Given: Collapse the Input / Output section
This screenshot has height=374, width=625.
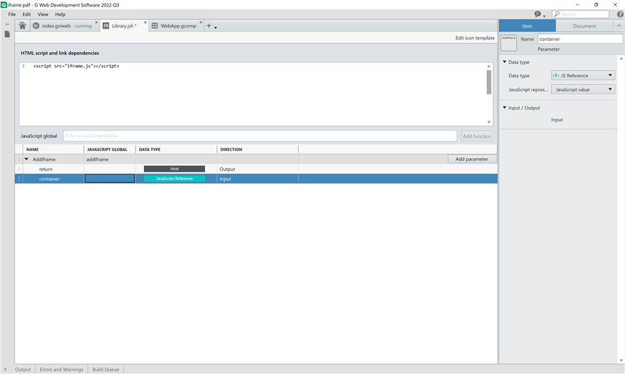Looking at the screenshot, I should point(505,108).
